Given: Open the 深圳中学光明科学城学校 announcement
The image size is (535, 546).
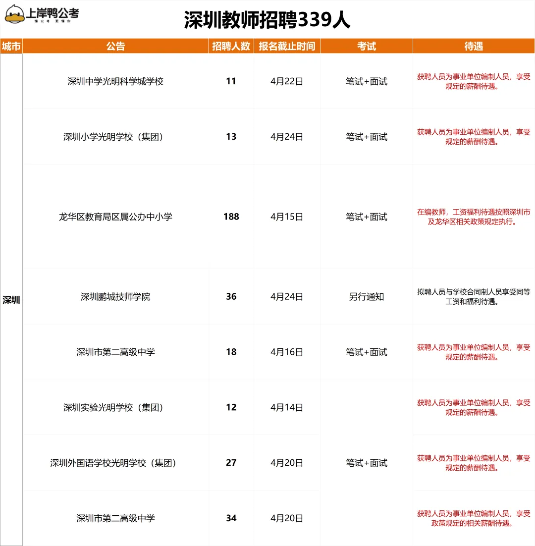Looking at the screenshot, I should point(115,81).
